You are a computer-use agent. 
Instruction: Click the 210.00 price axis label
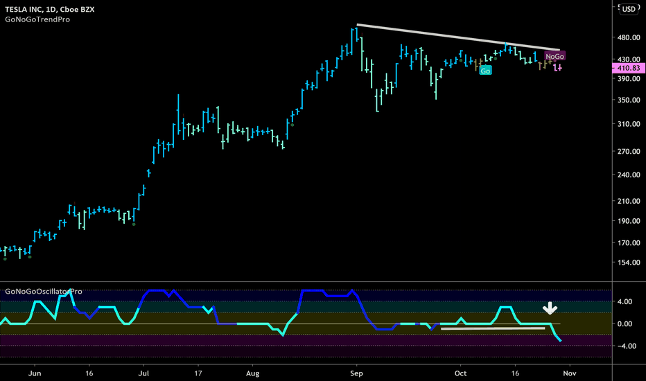pyautogui.click(x=628, y=201)
